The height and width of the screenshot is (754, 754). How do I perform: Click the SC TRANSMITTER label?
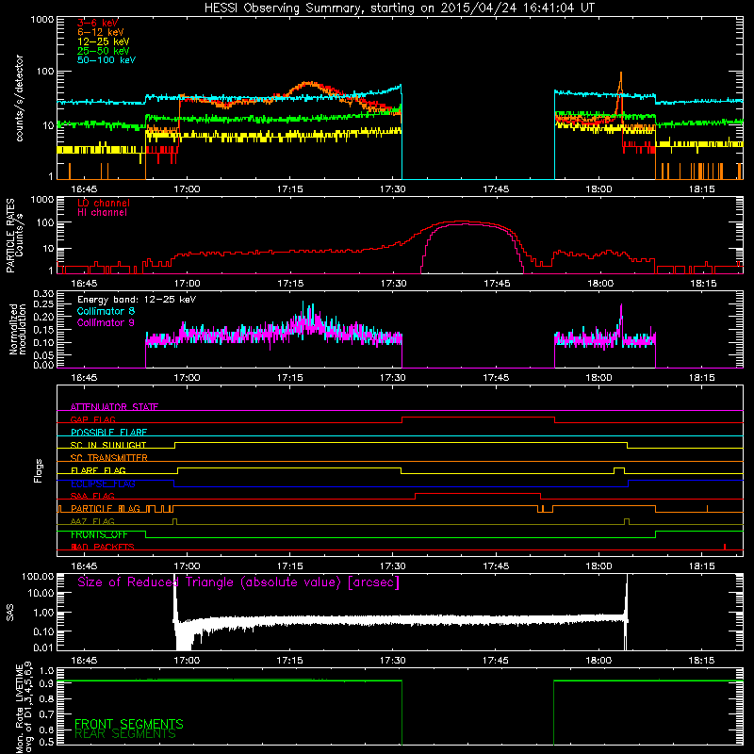[109, 458]
